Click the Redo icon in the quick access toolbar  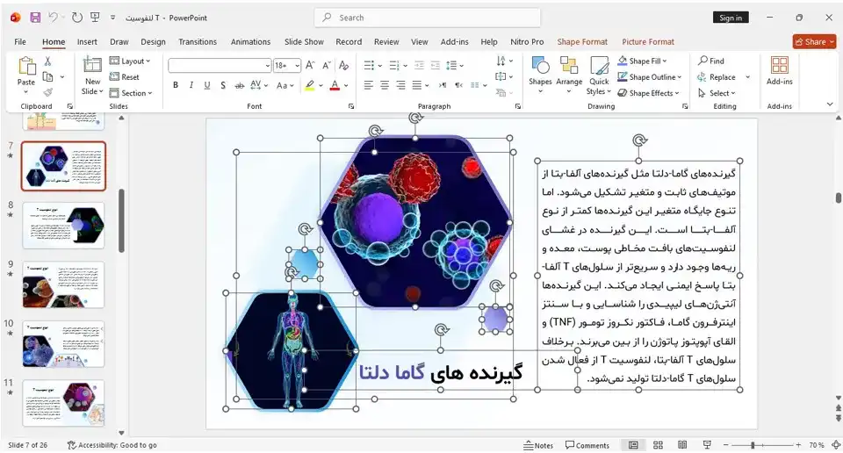pos(77,18)
